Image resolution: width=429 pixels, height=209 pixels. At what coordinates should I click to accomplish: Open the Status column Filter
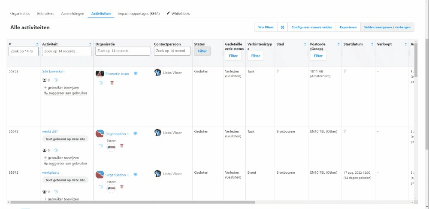[202, 51]
